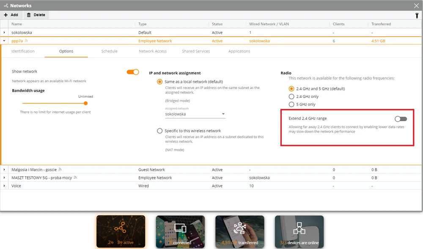Click the 6 clients link for ppp7a
423x249 pixels.
[334, 41]
